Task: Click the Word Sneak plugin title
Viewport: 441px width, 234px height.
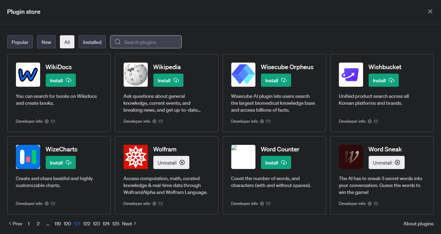Action: tap(385, 149)
